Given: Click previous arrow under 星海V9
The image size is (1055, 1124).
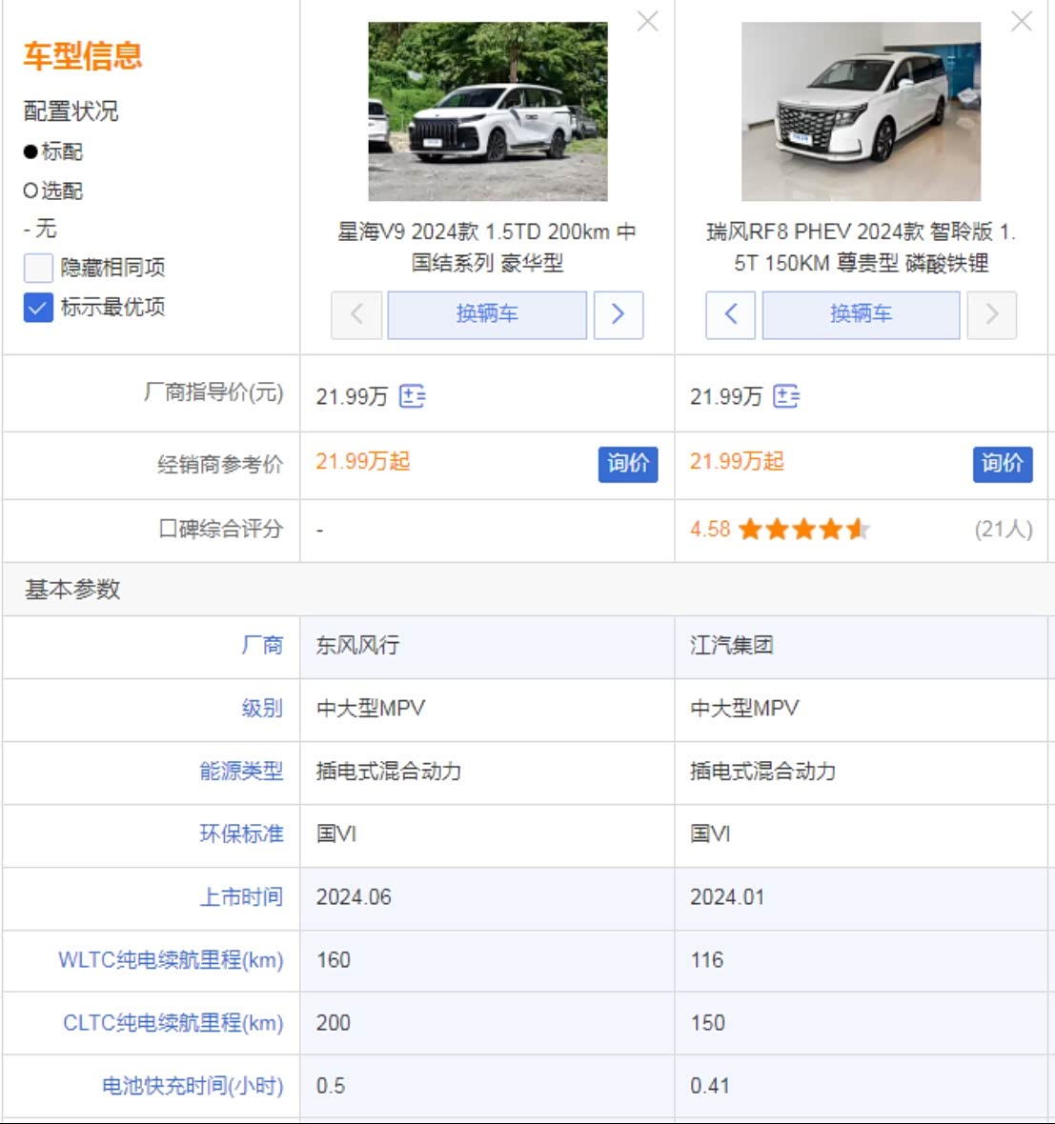Looking at the screenshot, I should pyautogui.click(x=356, y=314).
